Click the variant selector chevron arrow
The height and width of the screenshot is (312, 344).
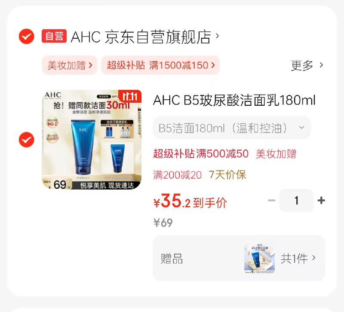pyautogui.click(x=302, y=127)
